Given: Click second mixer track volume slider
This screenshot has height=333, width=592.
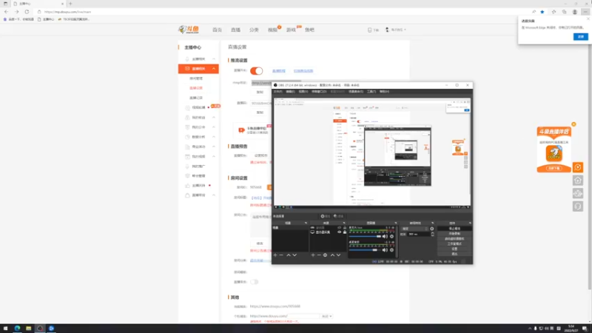Looking at the screenshot, I should coord(363,250).
